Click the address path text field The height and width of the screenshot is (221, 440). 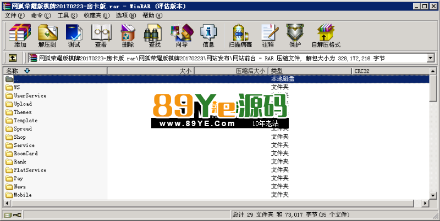click(x=228, y=58)
